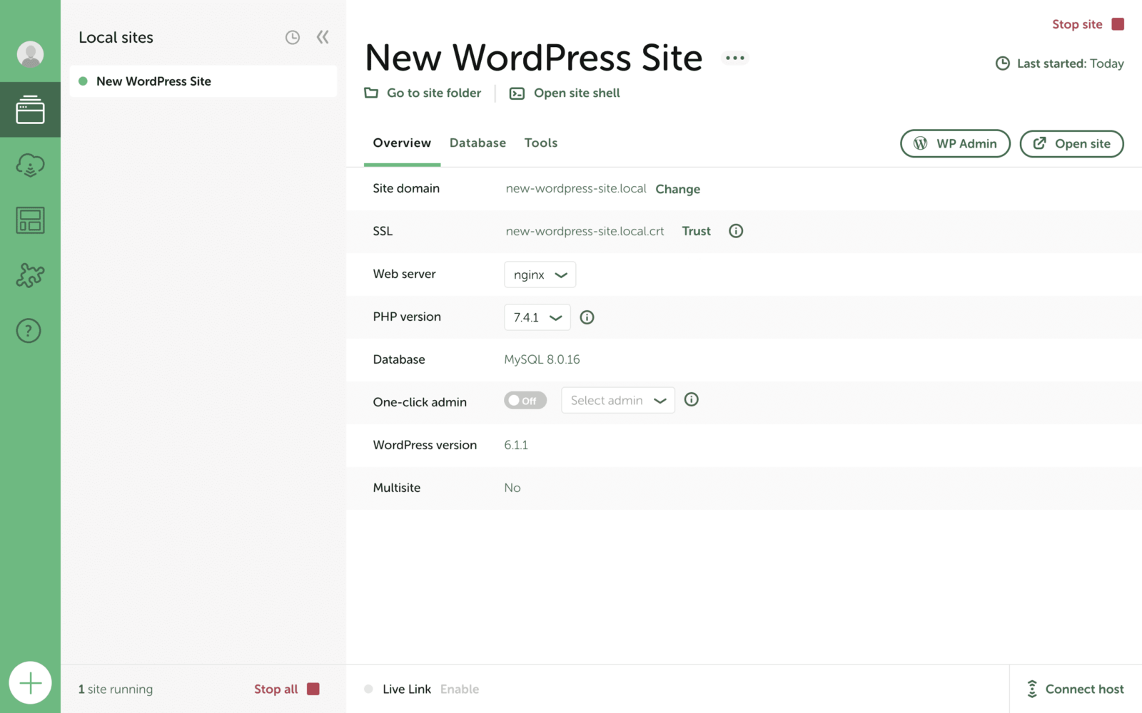Click Go to site folder link

[434, 93]
